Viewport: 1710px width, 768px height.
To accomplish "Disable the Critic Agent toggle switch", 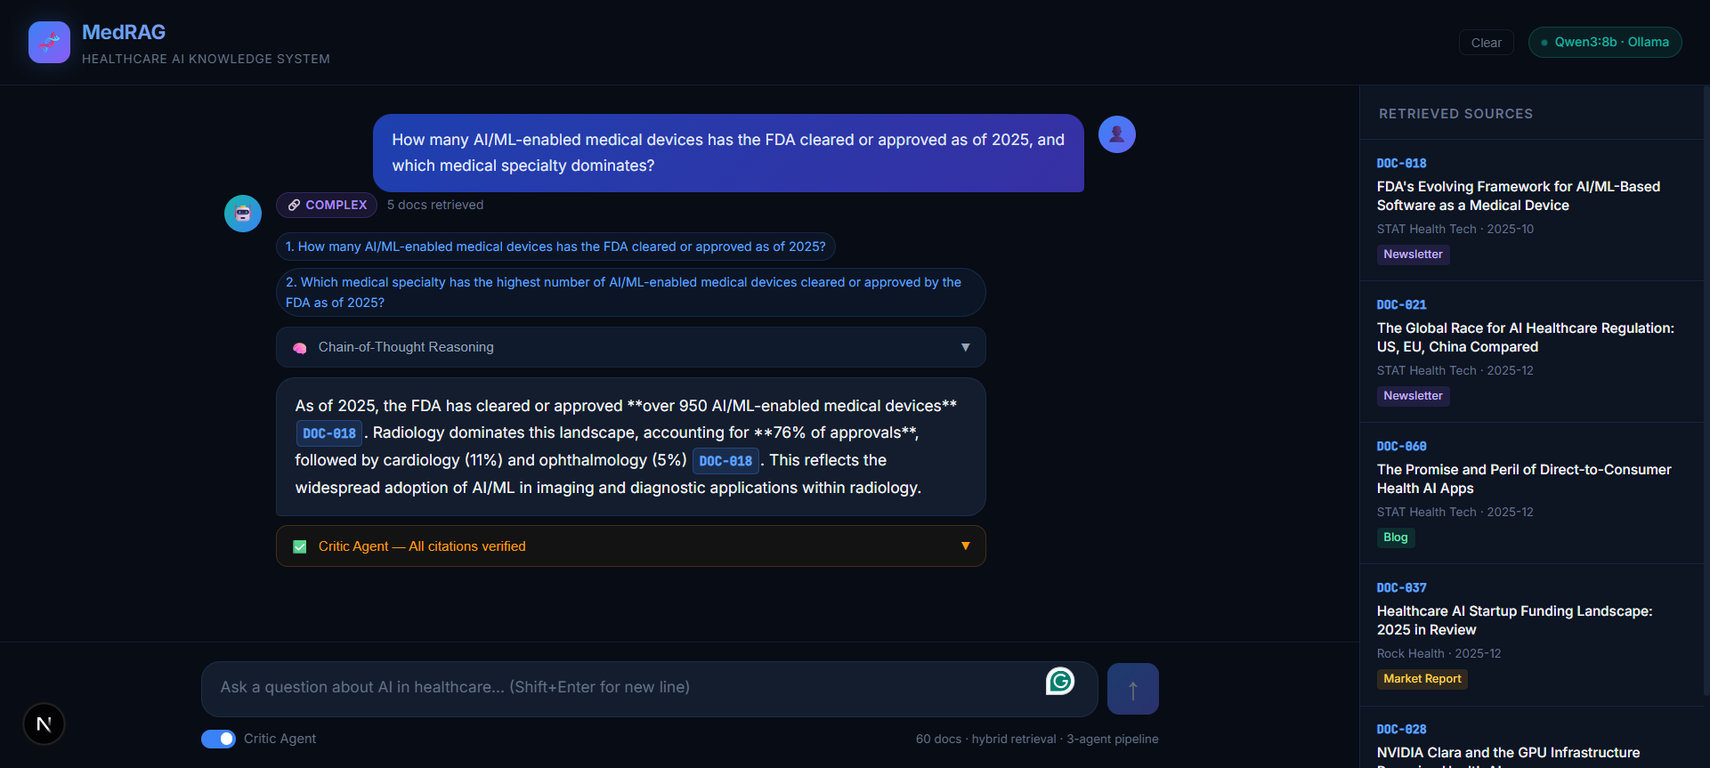I will tap(217, 739).
